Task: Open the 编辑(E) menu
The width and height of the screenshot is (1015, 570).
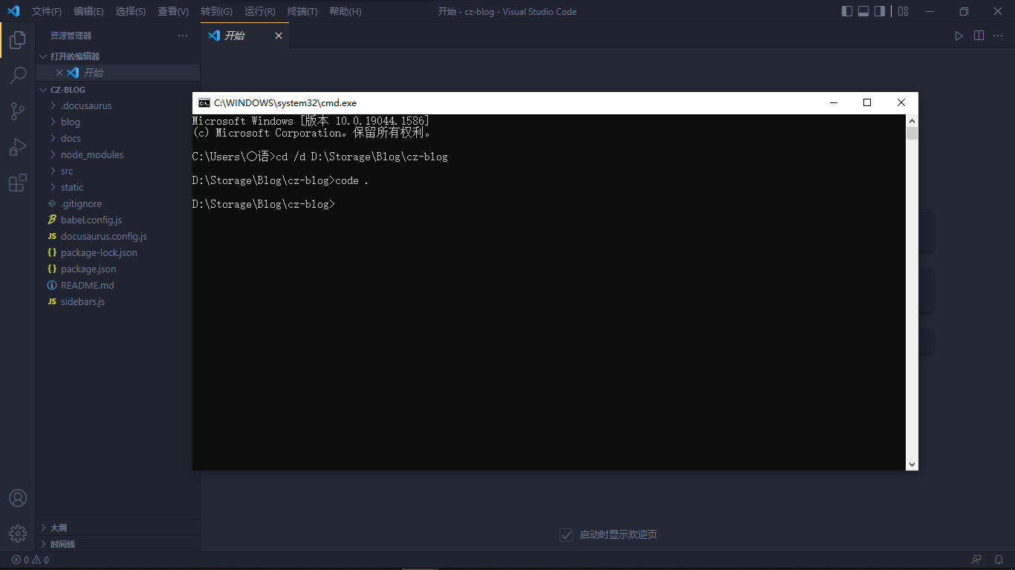Action: [88, 11]
